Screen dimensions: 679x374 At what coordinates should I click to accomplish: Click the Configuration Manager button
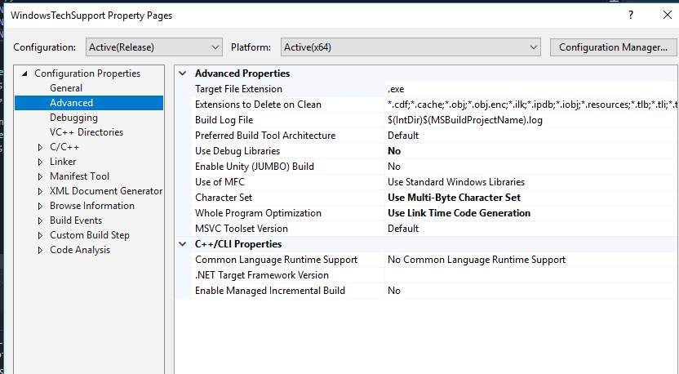coord(613,47)
